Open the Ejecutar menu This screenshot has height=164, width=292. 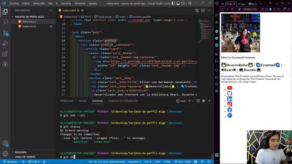click(66, 3)
